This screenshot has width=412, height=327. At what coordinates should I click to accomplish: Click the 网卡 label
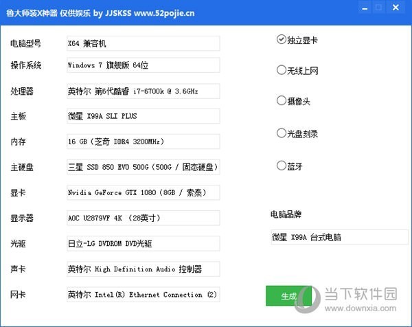tap(18, 295)
